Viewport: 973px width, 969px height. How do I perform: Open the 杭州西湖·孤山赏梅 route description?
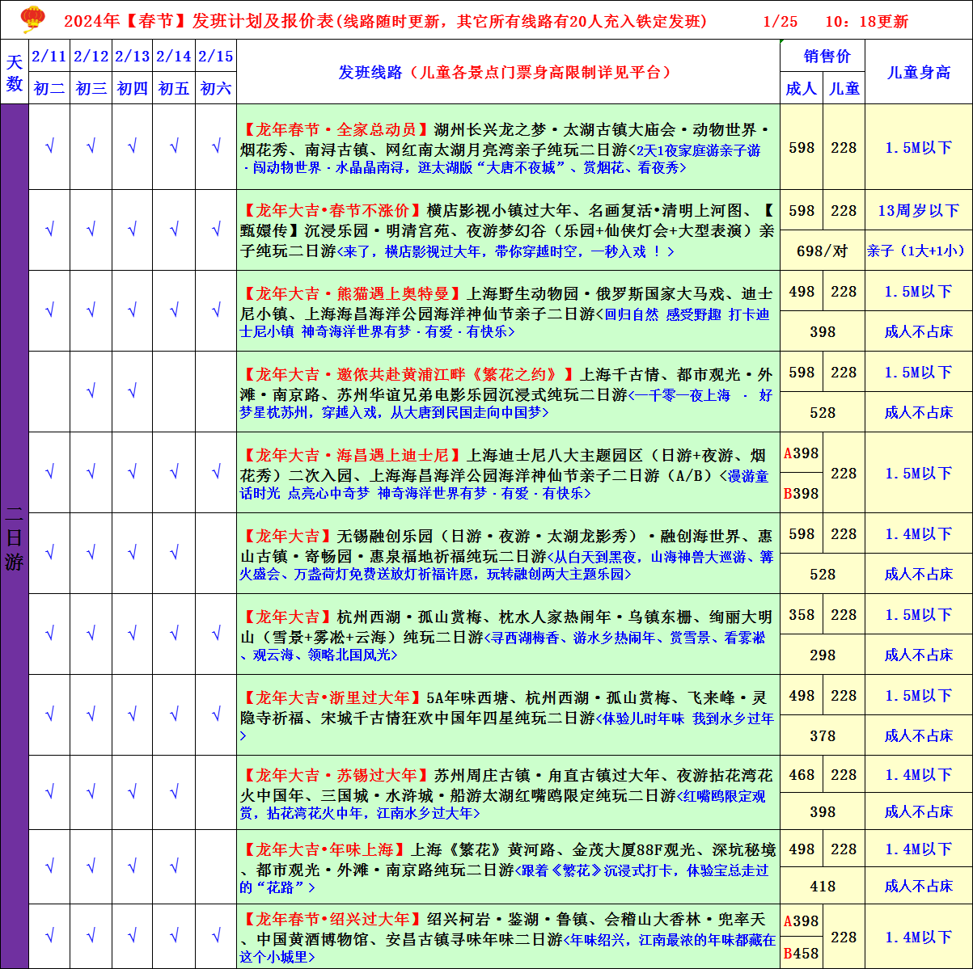(508, 634)
